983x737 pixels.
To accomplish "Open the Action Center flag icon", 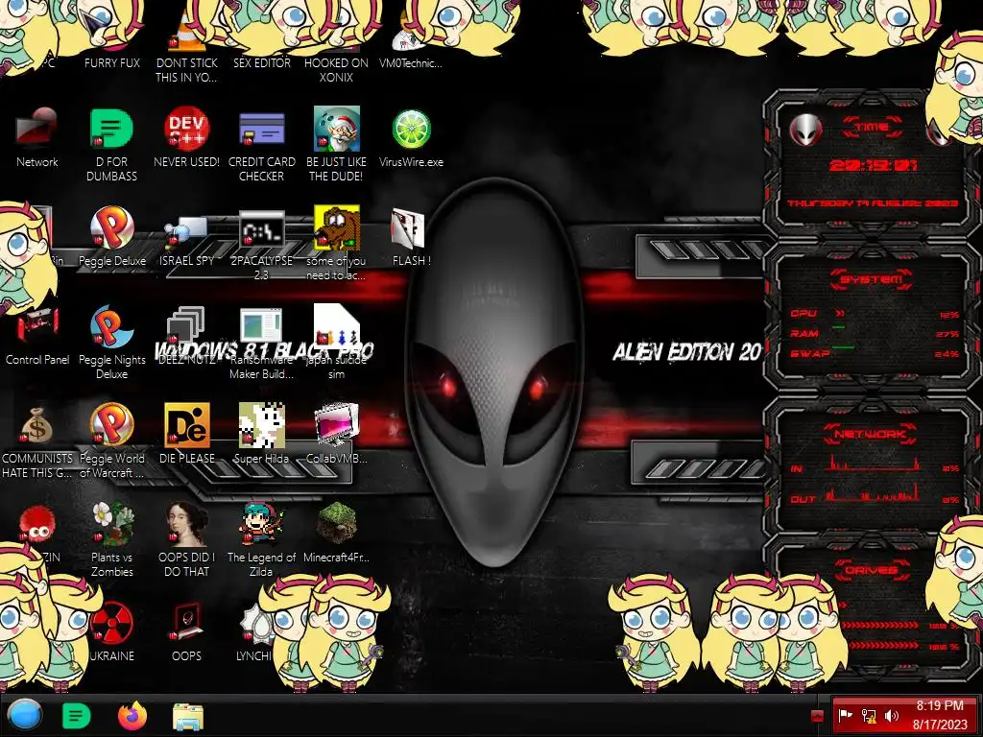I will 845,715.
